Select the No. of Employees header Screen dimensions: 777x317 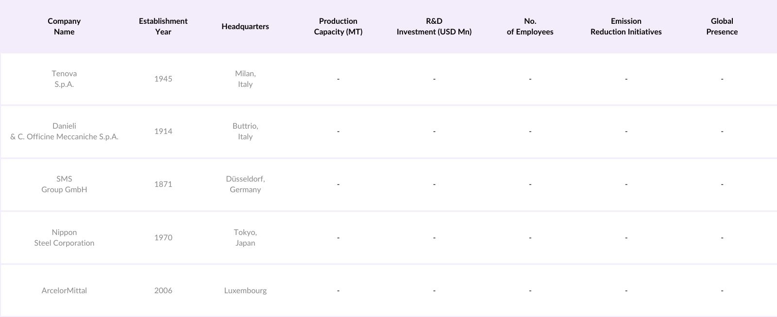(530, 26)
